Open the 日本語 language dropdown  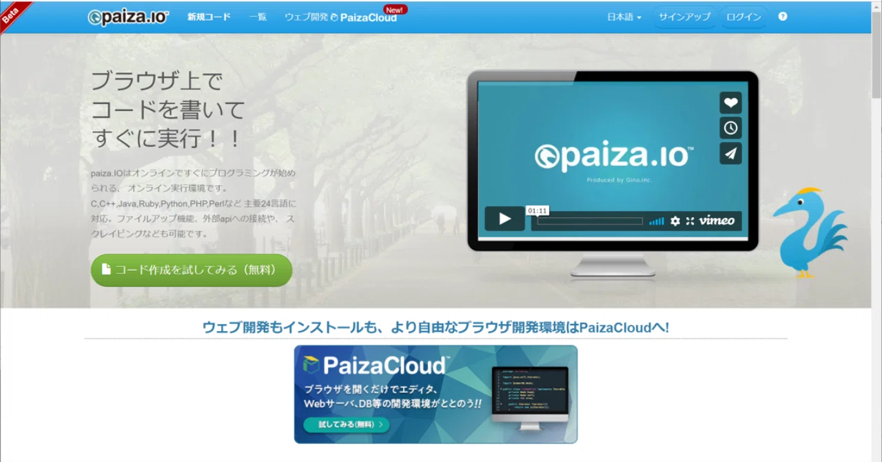pos(624,17)
